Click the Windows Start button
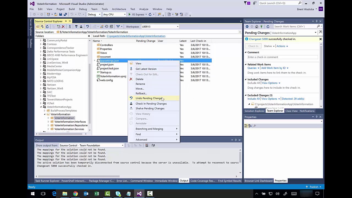 (x=32, y=194)
